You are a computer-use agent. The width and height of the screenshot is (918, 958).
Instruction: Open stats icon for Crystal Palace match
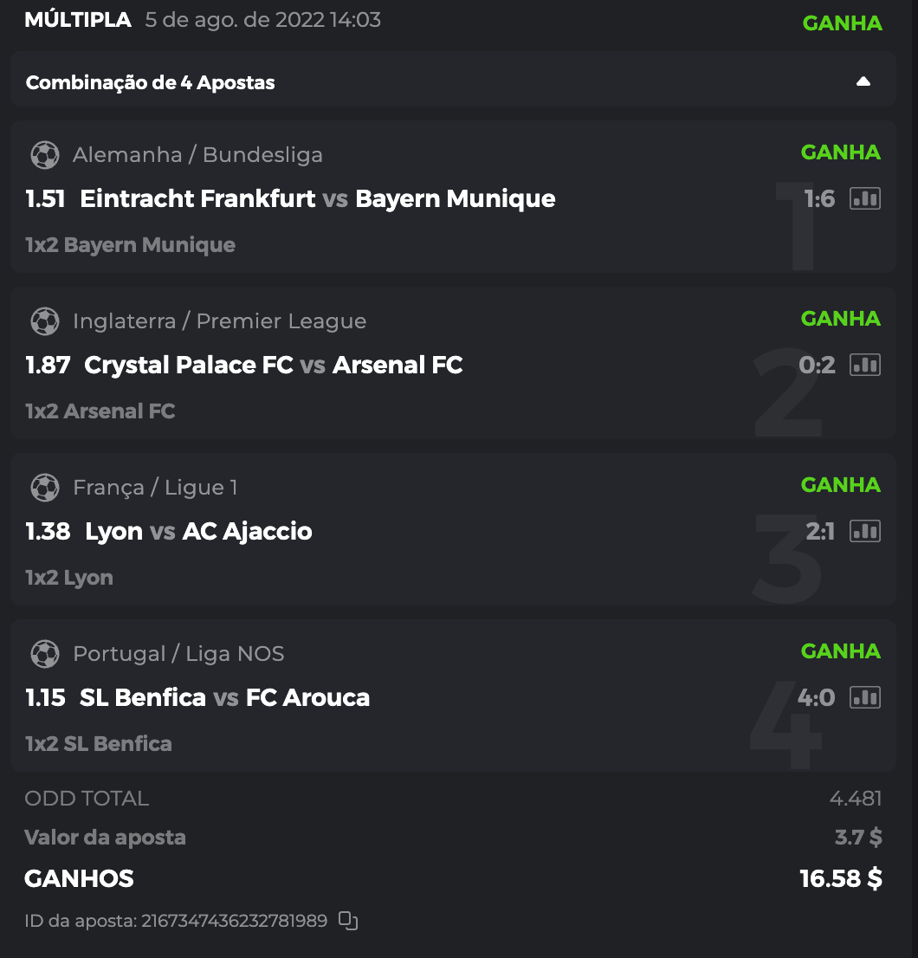click(864, 365)
